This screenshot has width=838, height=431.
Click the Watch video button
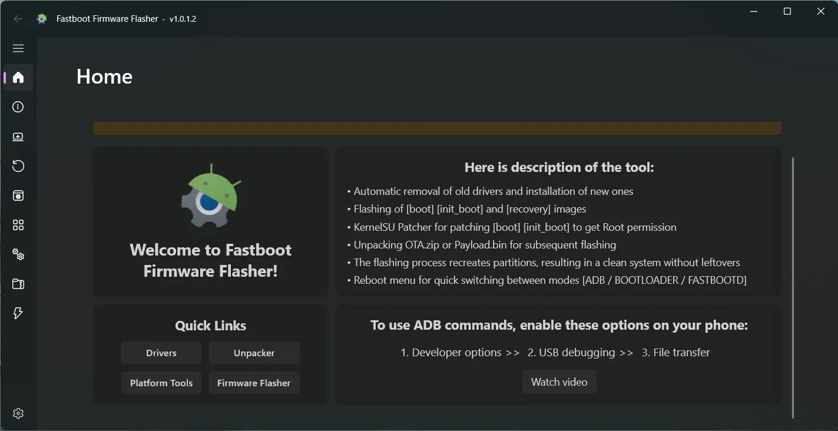(559, 382)
